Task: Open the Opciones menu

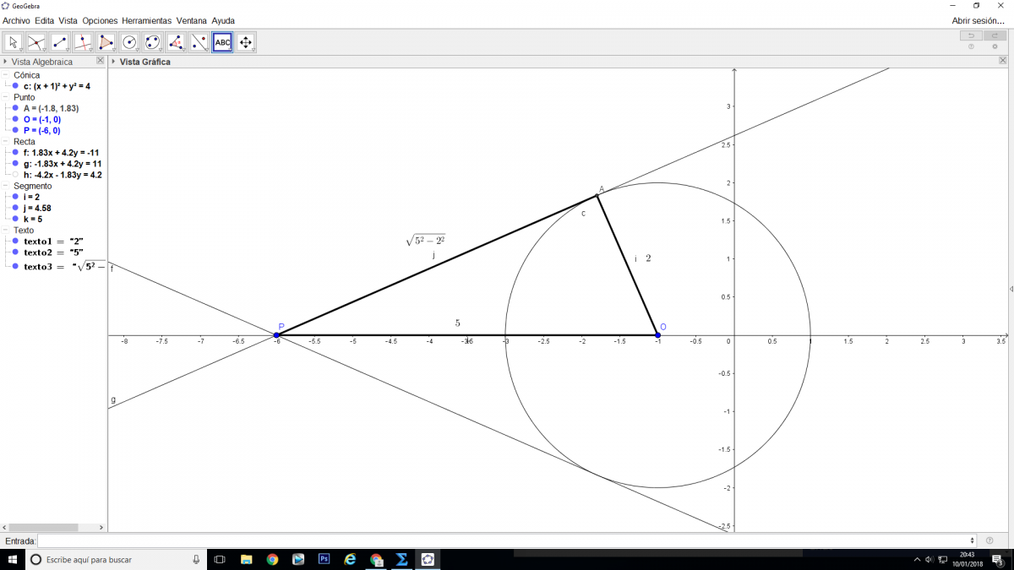Action: click(x=100, y=20)
